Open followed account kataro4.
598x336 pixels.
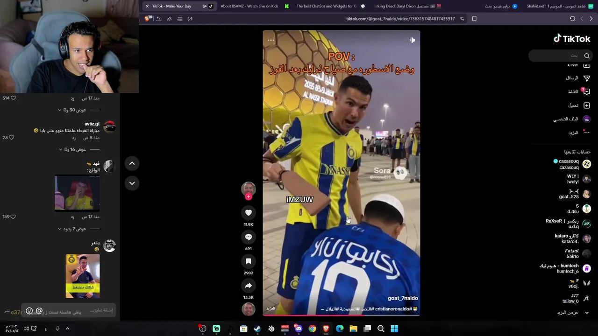573,238
